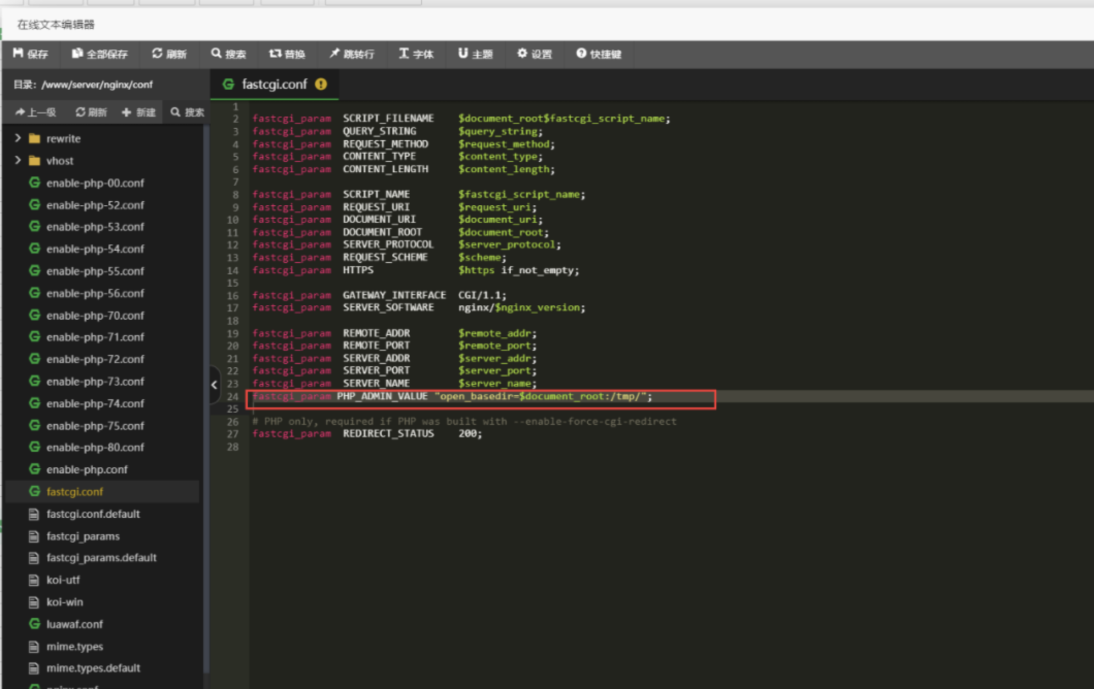Open enable-php-75.conf file

95,426
